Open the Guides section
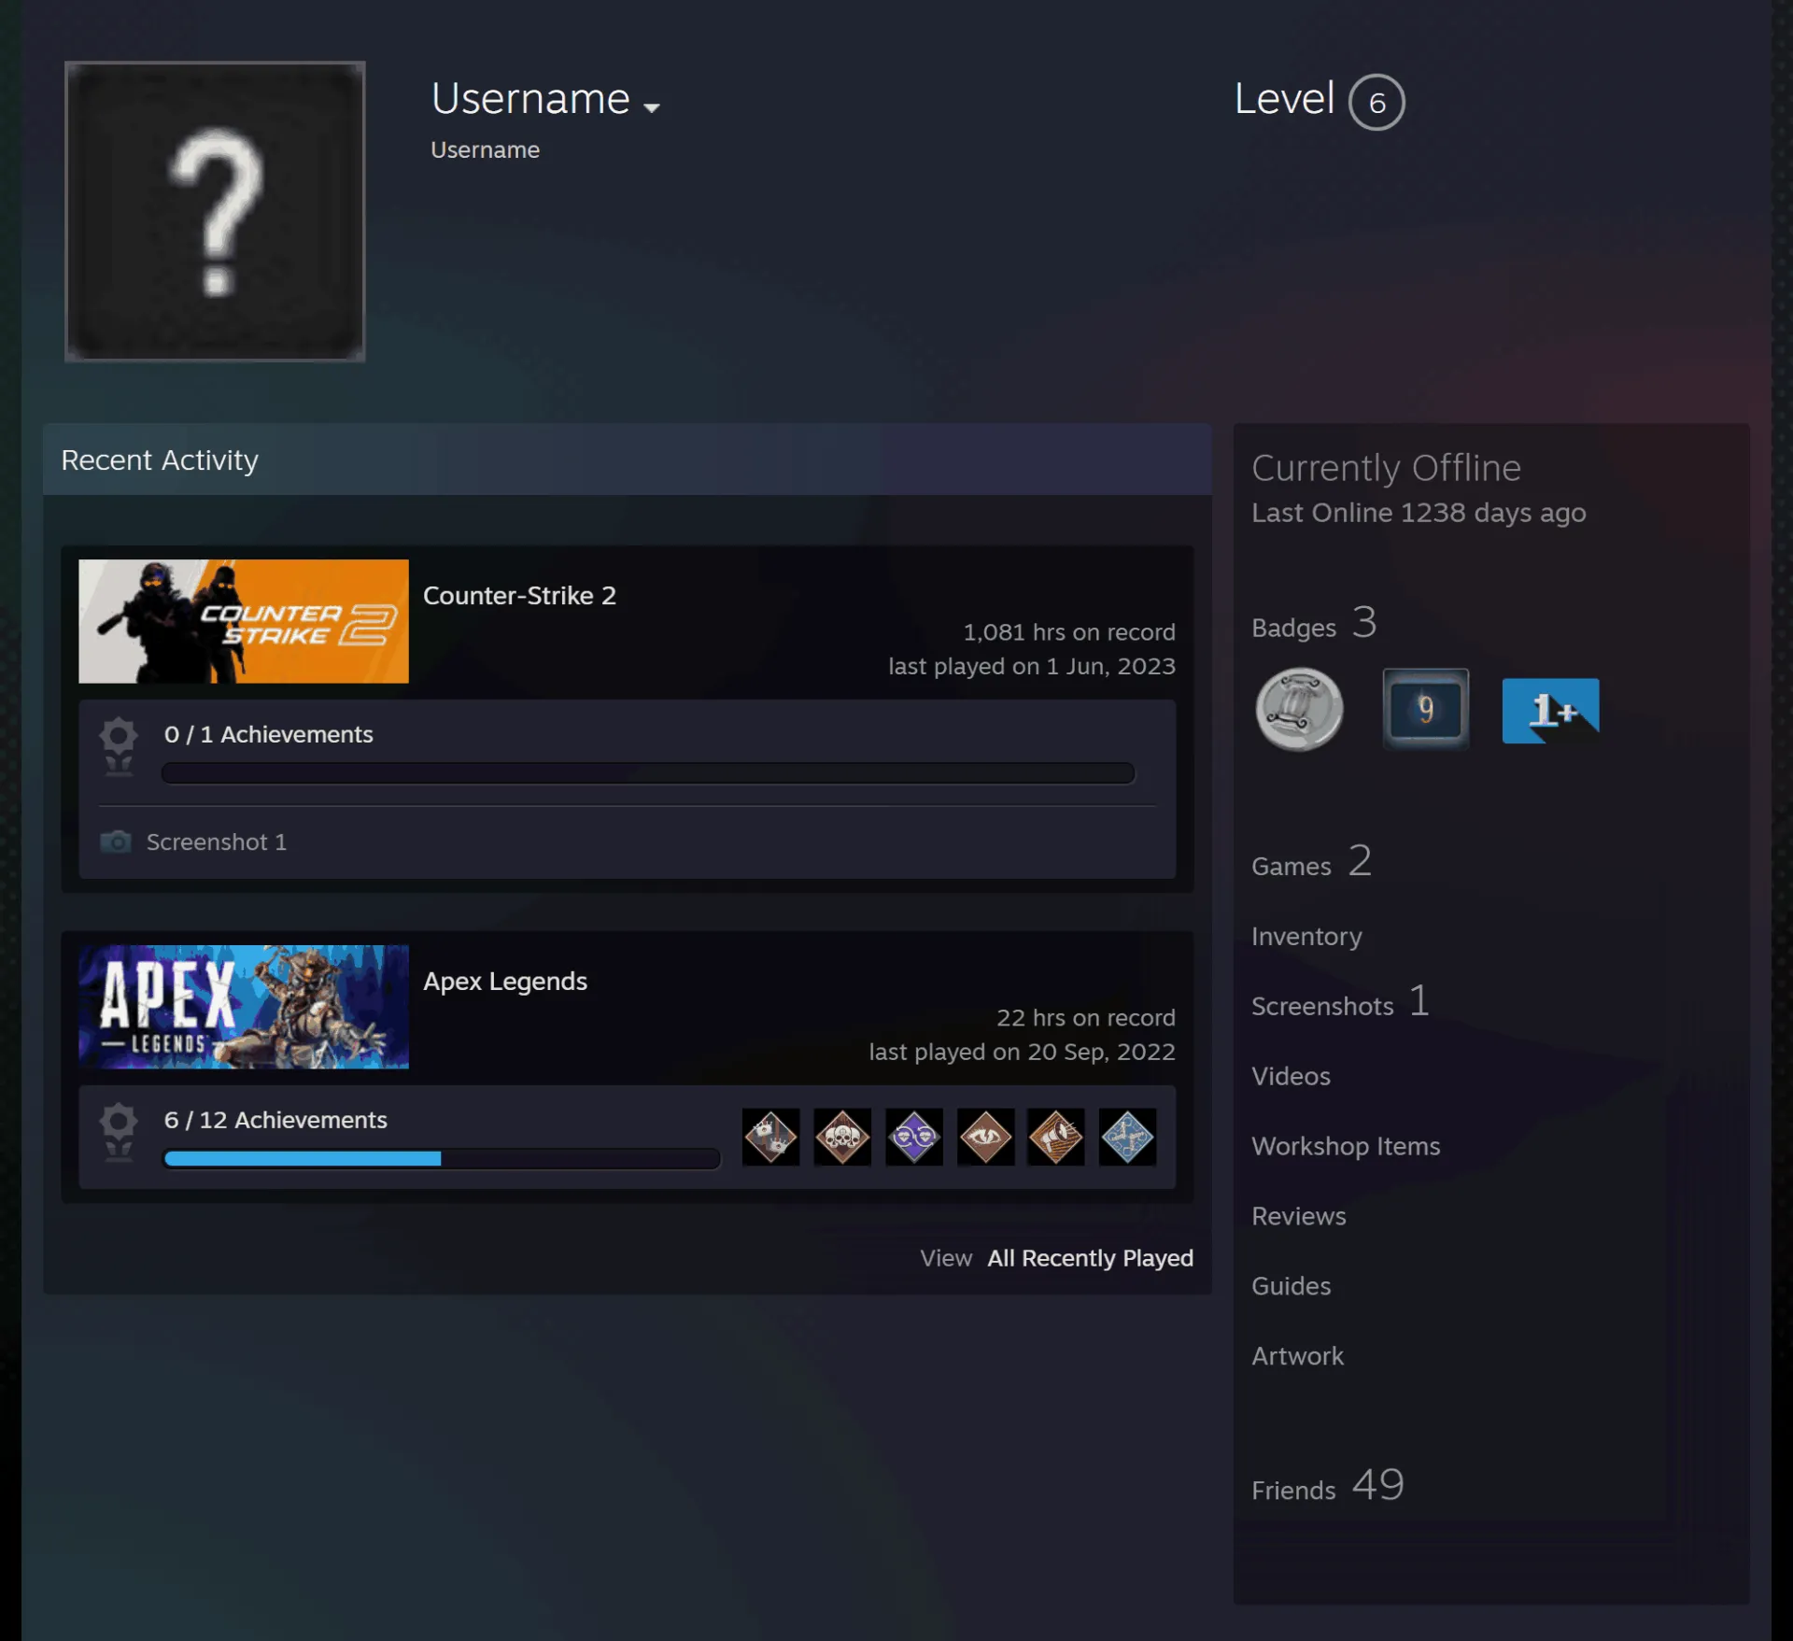 click(x=1291, y=1286)
